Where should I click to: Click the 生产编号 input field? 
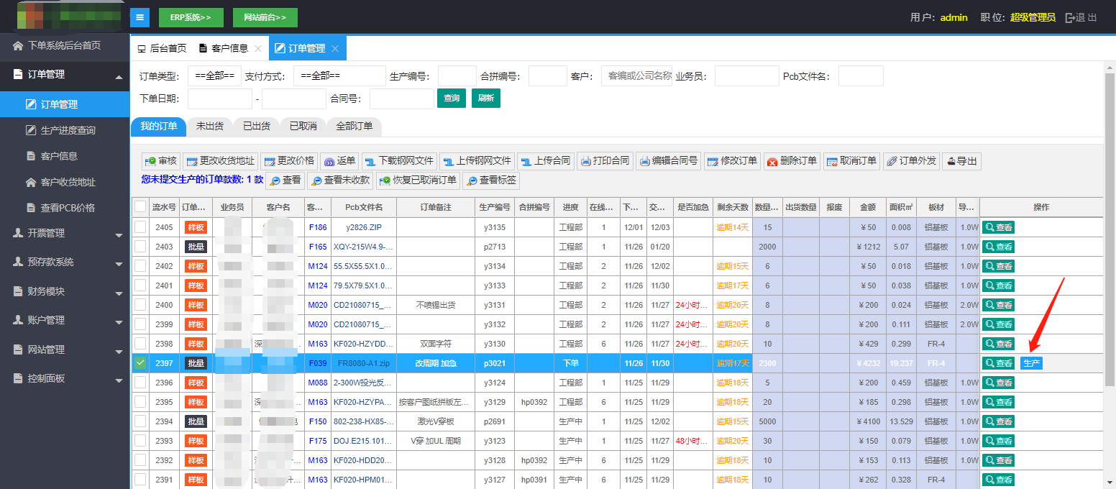coord(457,76)
